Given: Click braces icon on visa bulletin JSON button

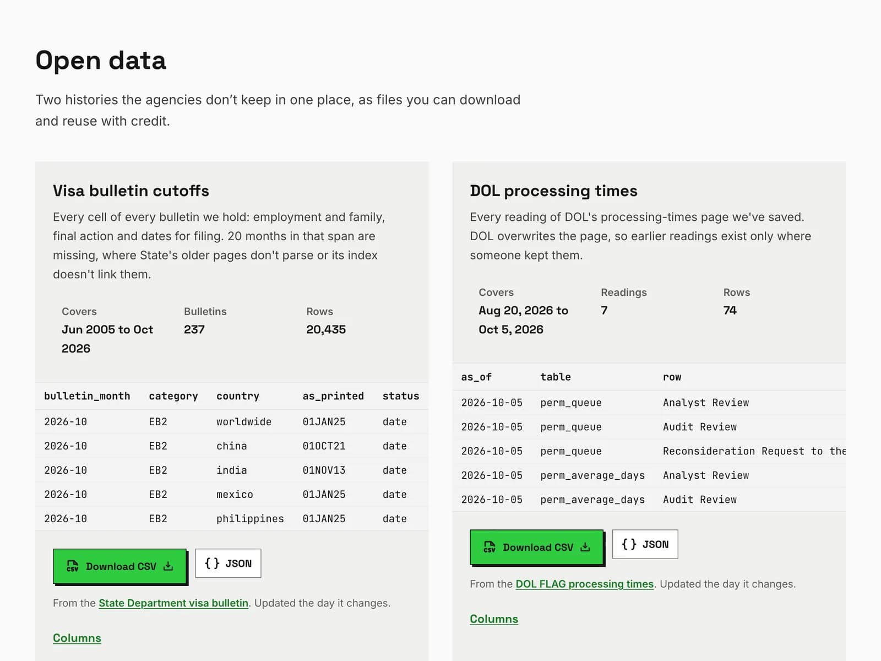Looking at the screenshot, I should (x=212, y=564).
